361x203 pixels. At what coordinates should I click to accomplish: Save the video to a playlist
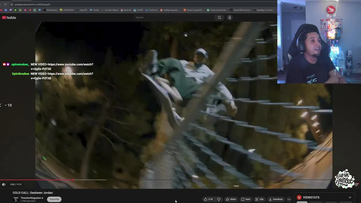click(246, 199)
